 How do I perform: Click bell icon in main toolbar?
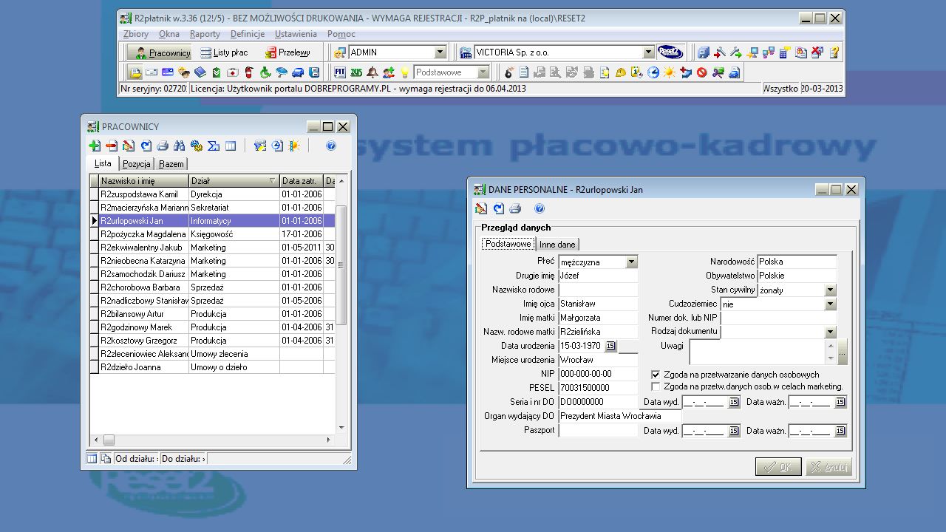click(372, 72)
